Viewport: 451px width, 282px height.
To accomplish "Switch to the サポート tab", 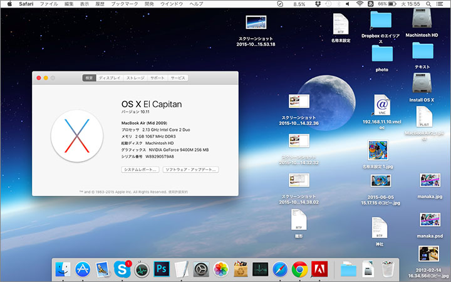I will 157,78.
